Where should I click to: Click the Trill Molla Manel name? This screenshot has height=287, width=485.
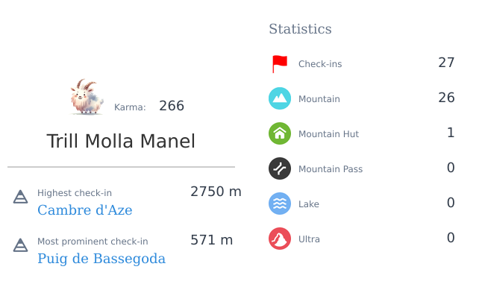[121, 141]
